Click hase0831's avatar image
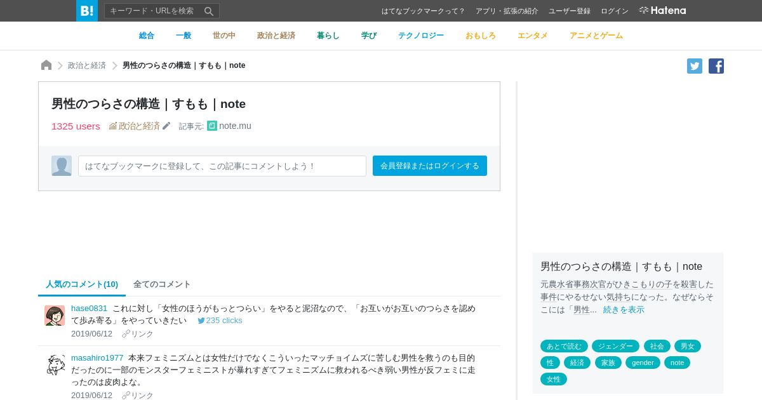 click(55, 316)
